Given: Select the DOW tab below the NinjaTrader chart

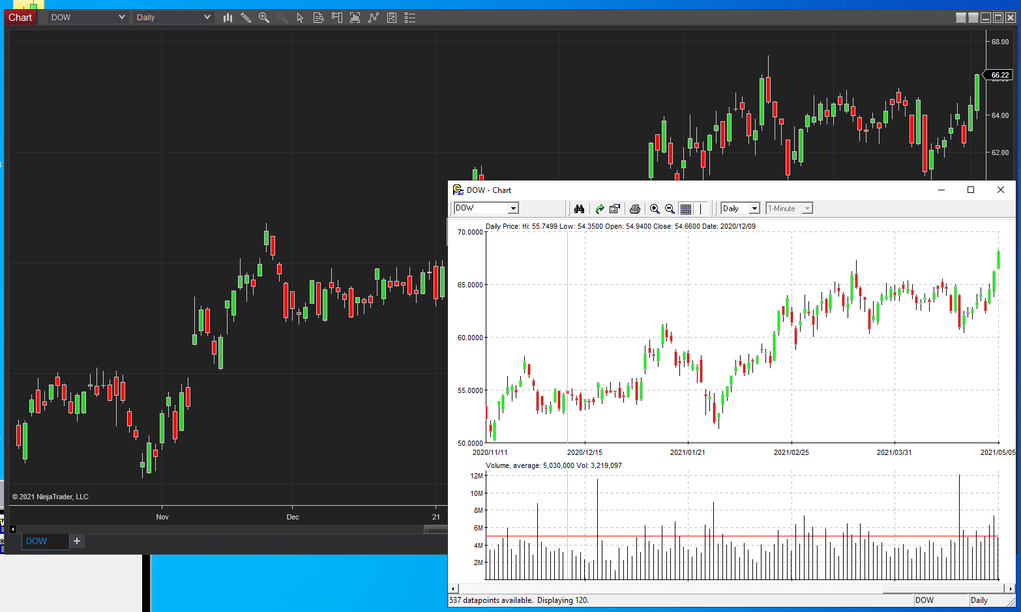Looking at the screenshot, I should click(46, 541).
